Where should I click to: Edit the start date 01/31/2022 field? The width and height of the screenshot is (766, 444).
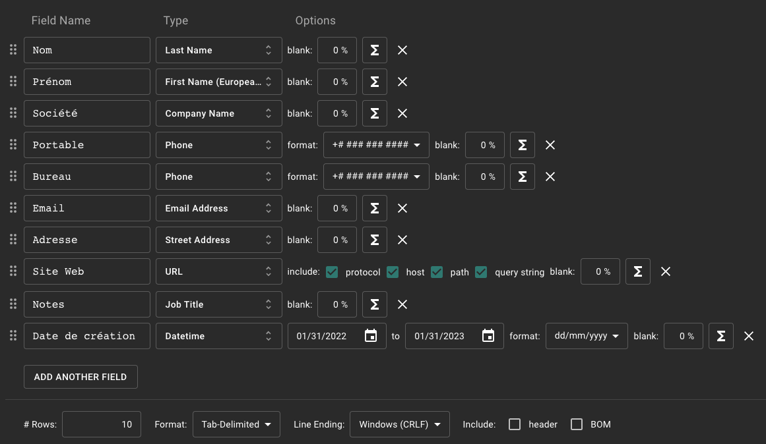tap(337, 336)
